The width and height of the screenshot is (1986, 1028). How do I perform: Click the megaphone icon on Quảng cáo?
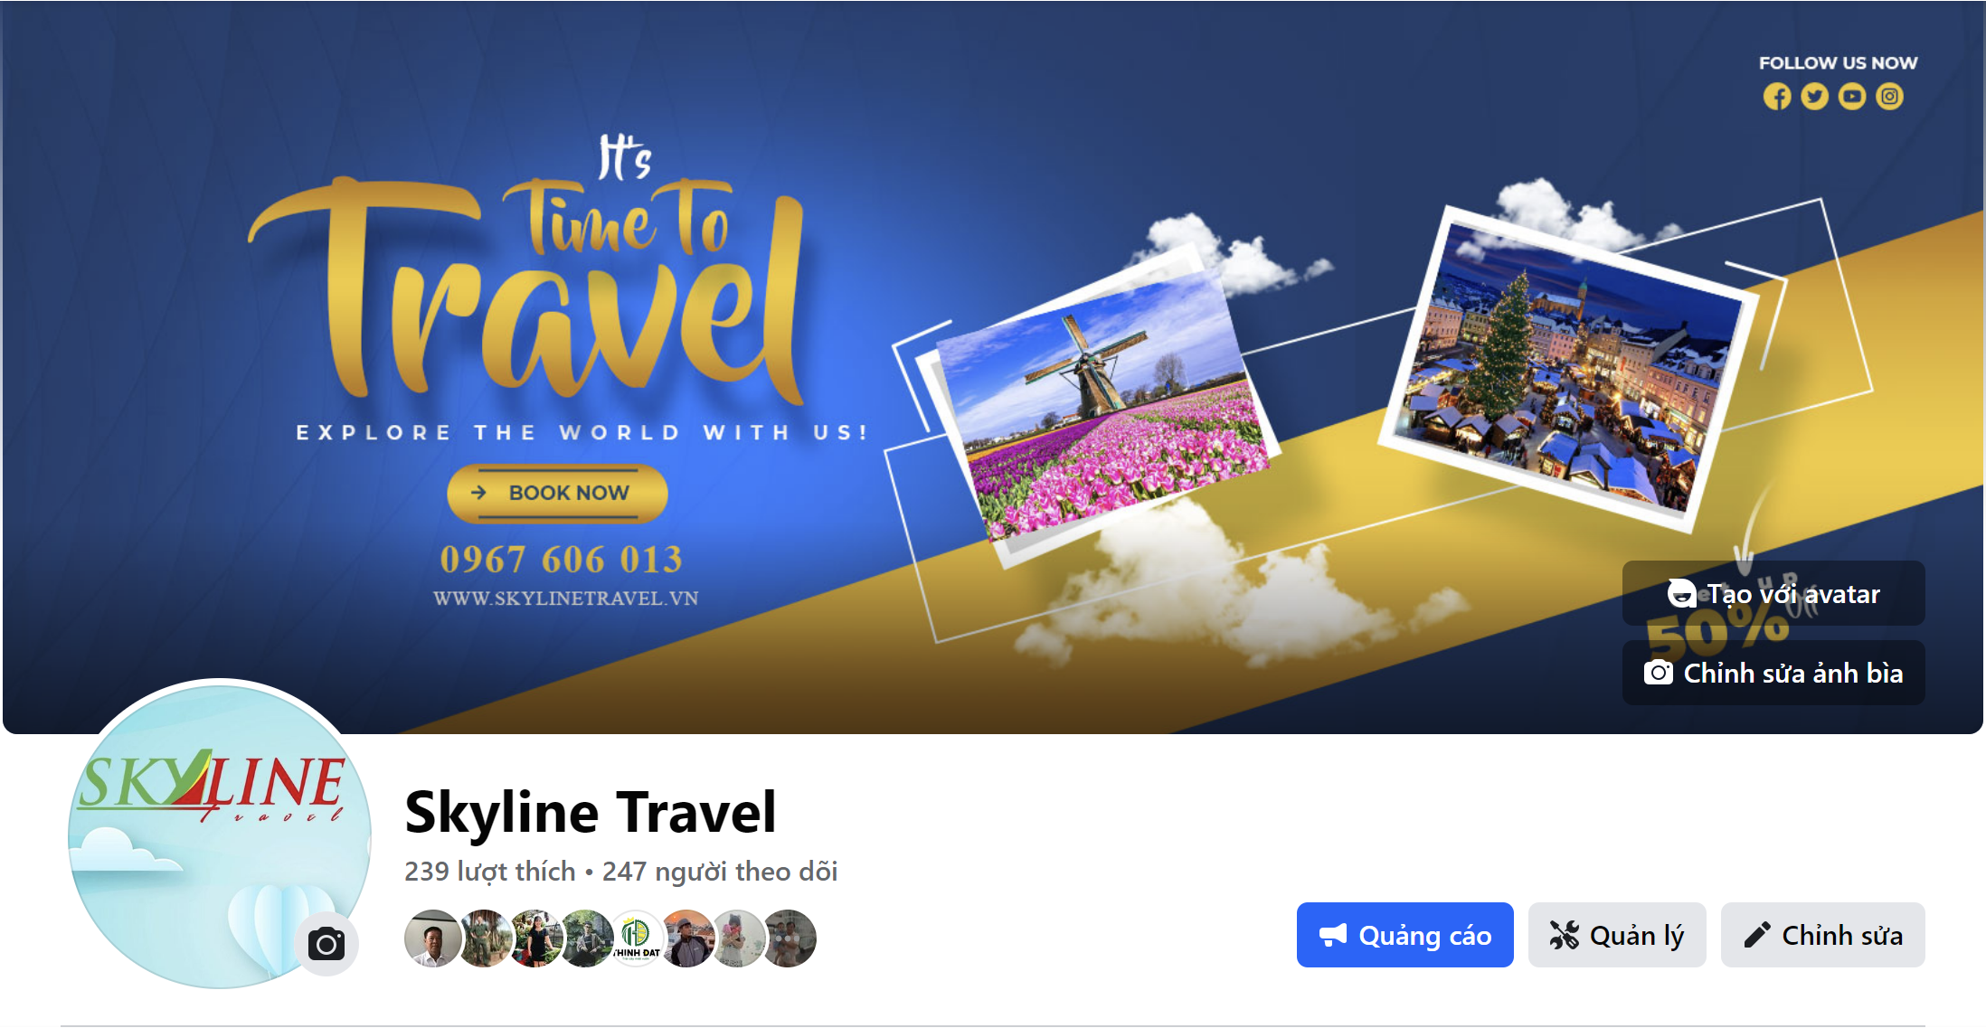pyautogui.click(x=1333, y=935)
